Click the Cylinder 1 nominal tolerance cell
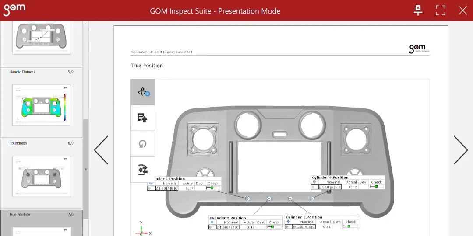 pyautogui.click(x=167, y=188)
